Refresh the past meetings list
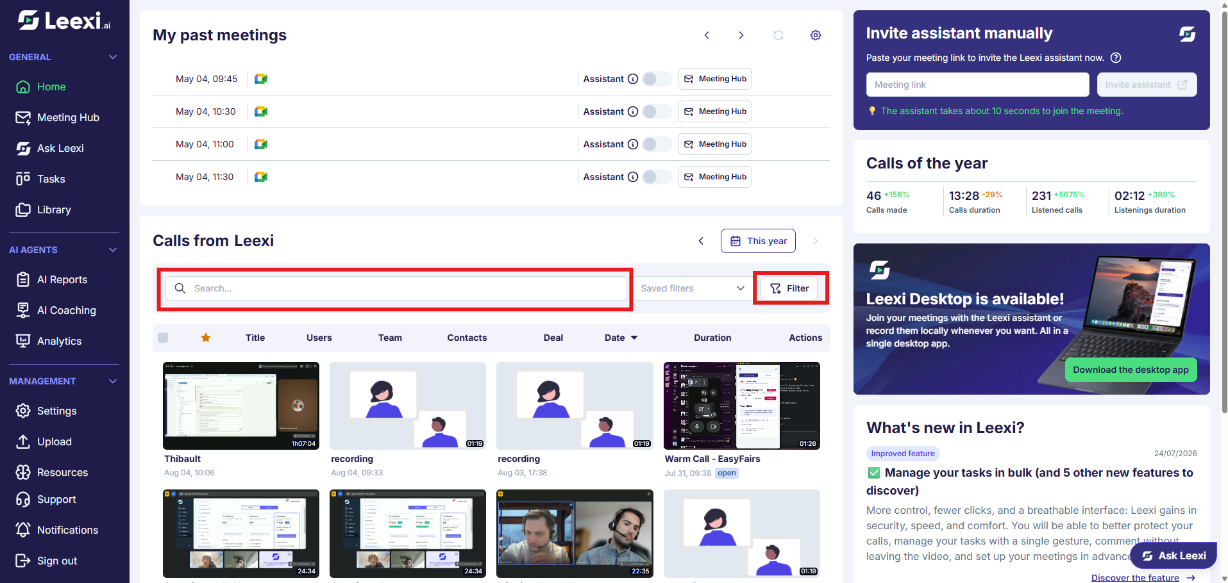This screenshot has height=583, width=1228. click(x=778, y=35)
